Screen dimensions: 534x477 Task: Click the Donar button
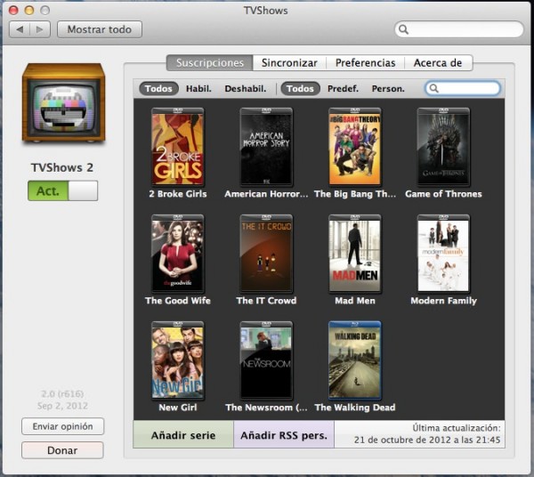tap(62, 450)
